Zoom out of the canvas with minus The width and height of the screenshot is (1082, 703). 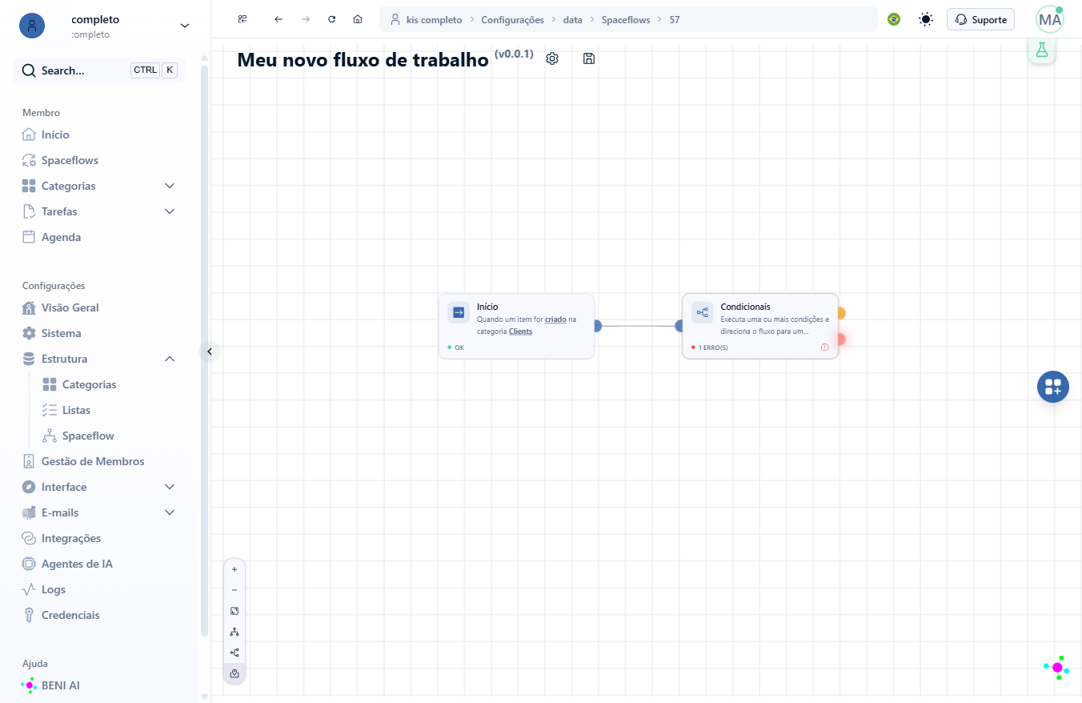click(x=234, y=590)
